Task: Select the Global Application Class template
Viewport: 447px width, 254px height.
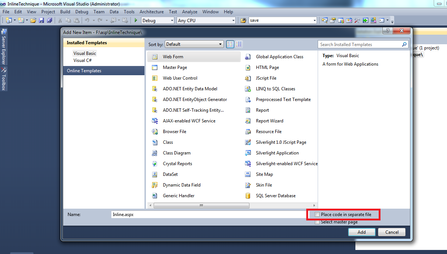Action: 280,57
